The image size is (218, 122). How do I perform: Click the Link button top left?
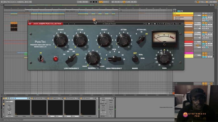pyautogui.click(x=3, y=2)
